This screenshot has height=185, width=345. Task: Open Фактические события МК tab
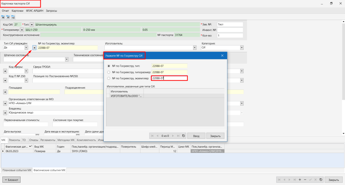point(50,170)
